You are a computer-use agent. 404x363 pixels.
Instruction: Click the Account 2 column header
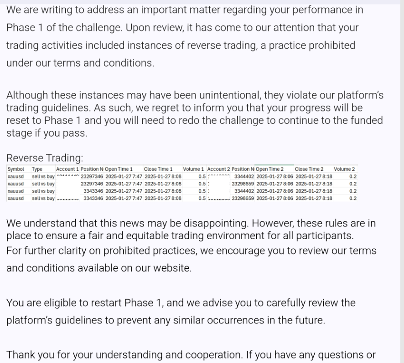click(x=219, y=169)
